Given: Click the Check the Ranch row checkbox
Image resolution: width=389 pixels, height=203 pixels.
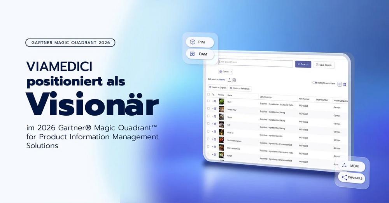Looking at the screenshot, I should pyautogui.click(x=209, y=154).
